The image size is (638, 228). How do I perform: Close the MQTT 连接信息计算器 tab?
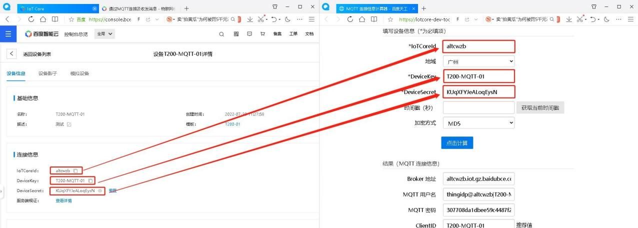[413, 8]
